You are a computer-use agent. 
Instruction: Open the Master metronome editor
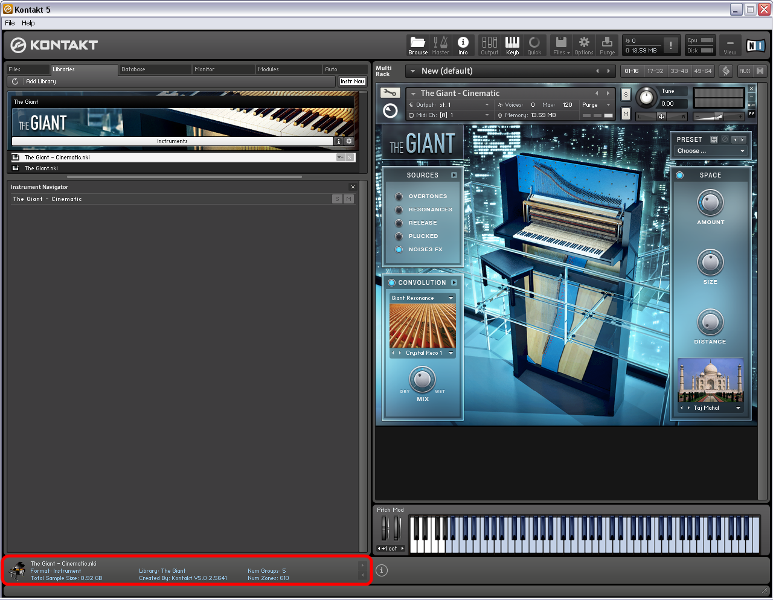click(x=440, y=45)
